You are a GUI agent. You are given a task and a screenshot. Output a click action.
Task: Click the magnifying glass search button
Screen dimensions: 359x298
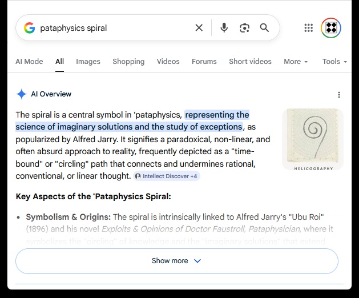[x=264, y=28]
